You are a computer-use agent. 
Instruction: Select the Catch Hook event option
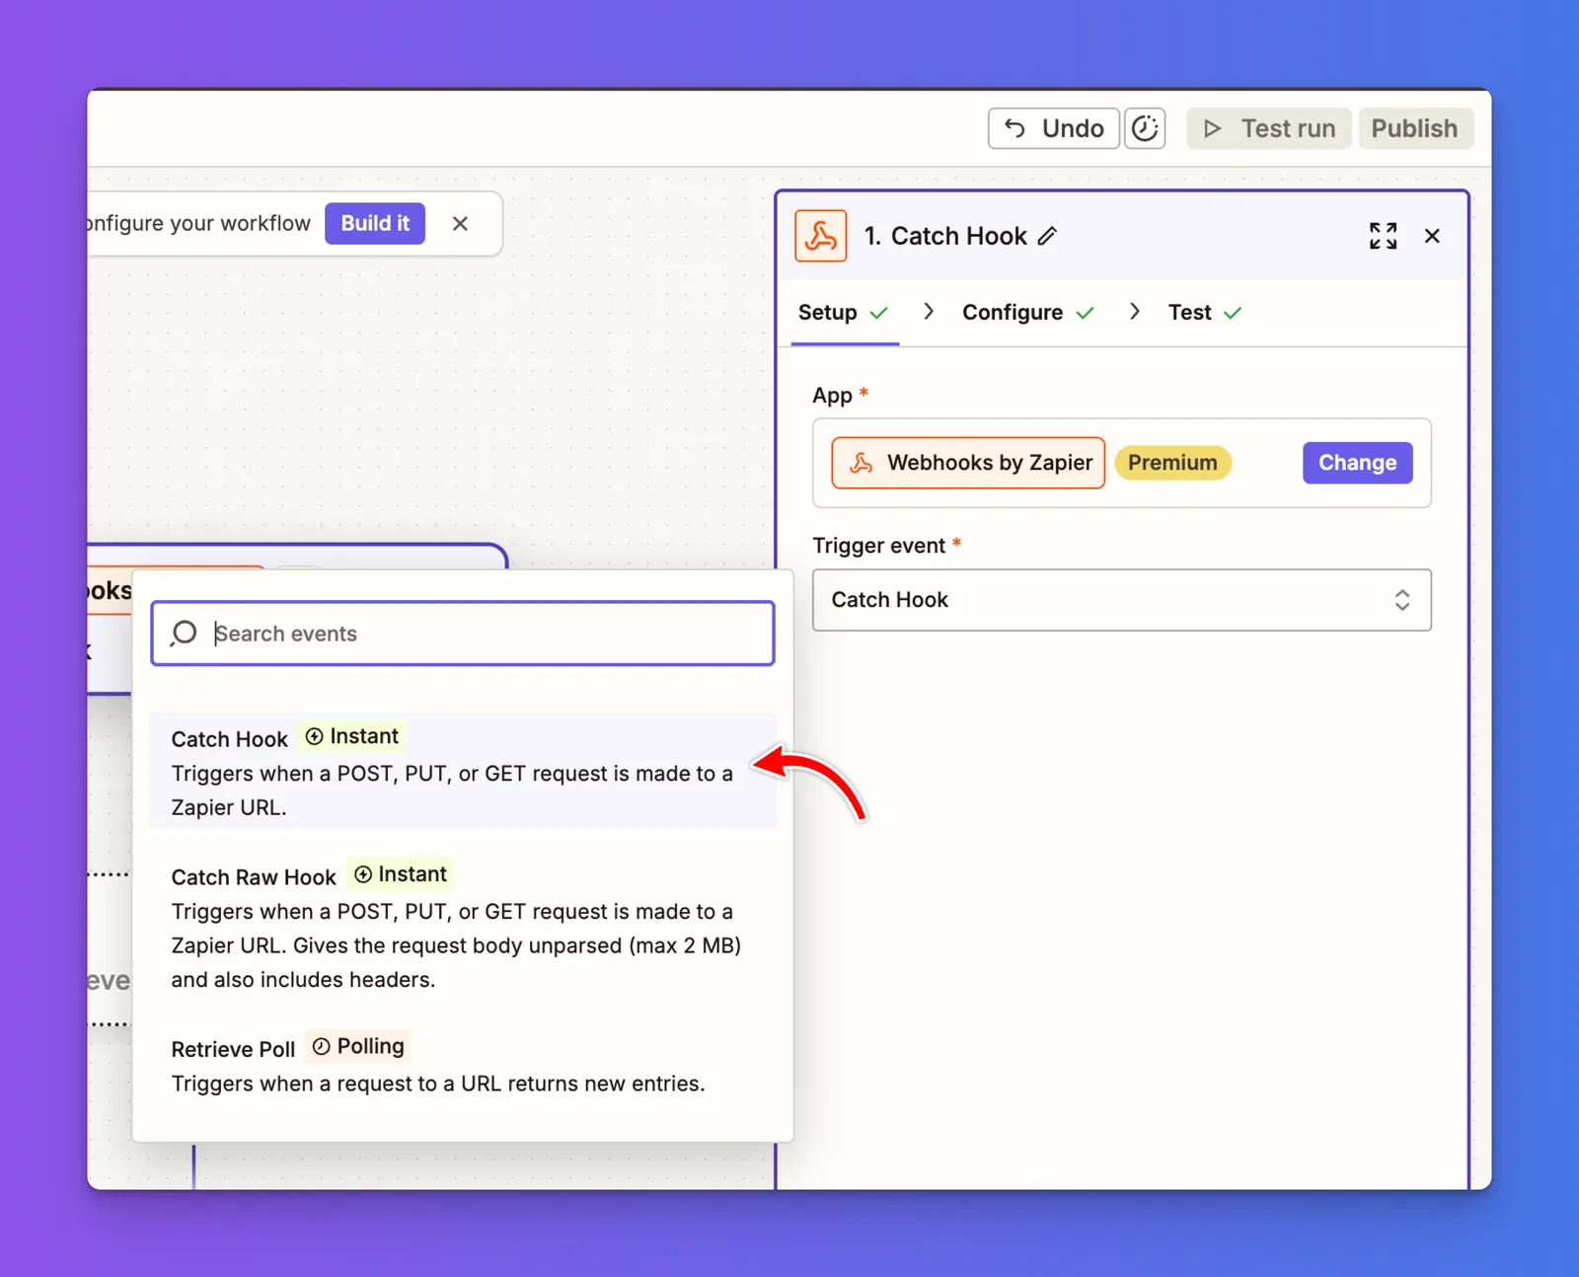(x=463, y=772)
